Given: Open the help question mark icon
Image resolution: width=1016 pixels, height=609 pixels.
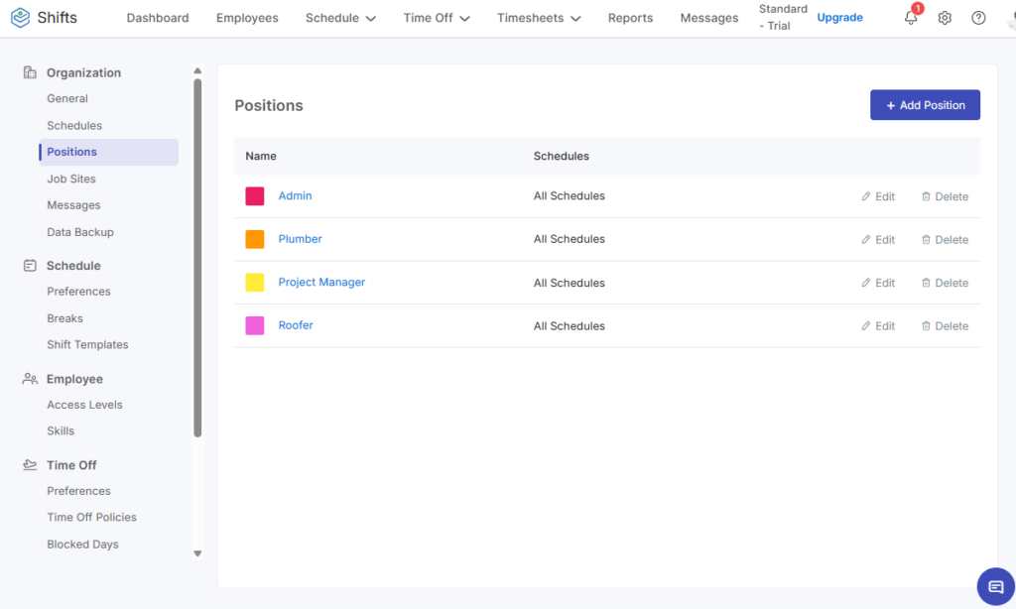Looking at the screenshot, I should tap(978, 18).
